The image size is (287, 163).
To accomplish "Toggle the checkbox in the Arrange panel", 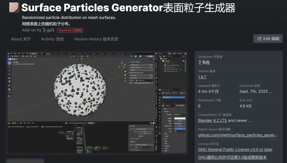I will (x=139, y=136).
